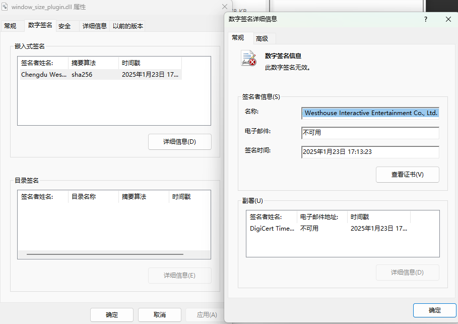The image size is (458, 324).
Task: Click the invalid signature certificate icon
Action: (248, 58)
